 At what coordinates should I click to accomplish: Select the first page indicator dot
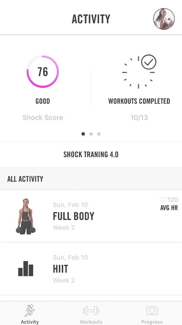pyautogui.click(x=83, y=134)
